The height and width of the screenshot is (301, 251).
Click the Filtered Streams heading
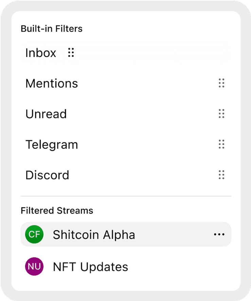point(57,211)
